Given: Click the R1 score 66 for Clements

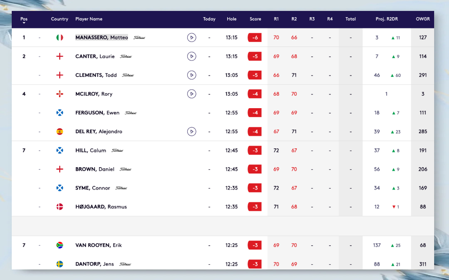Looking at the screenshot, I should tap(276, 75).
